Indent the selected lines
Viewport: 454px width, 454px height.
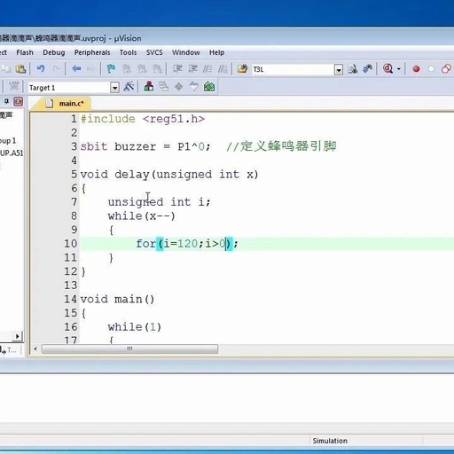pos(177,69)
